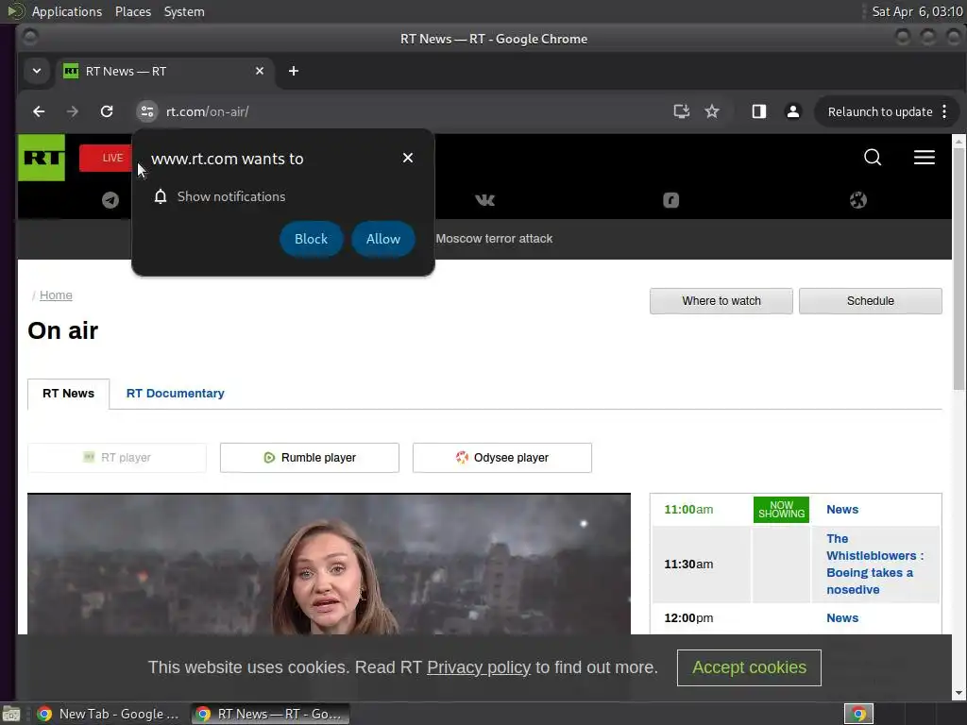This screenshot has width=967, height=725.
Task: Switch to New Tab - Google taskbar window
Action: click(108, 714)
